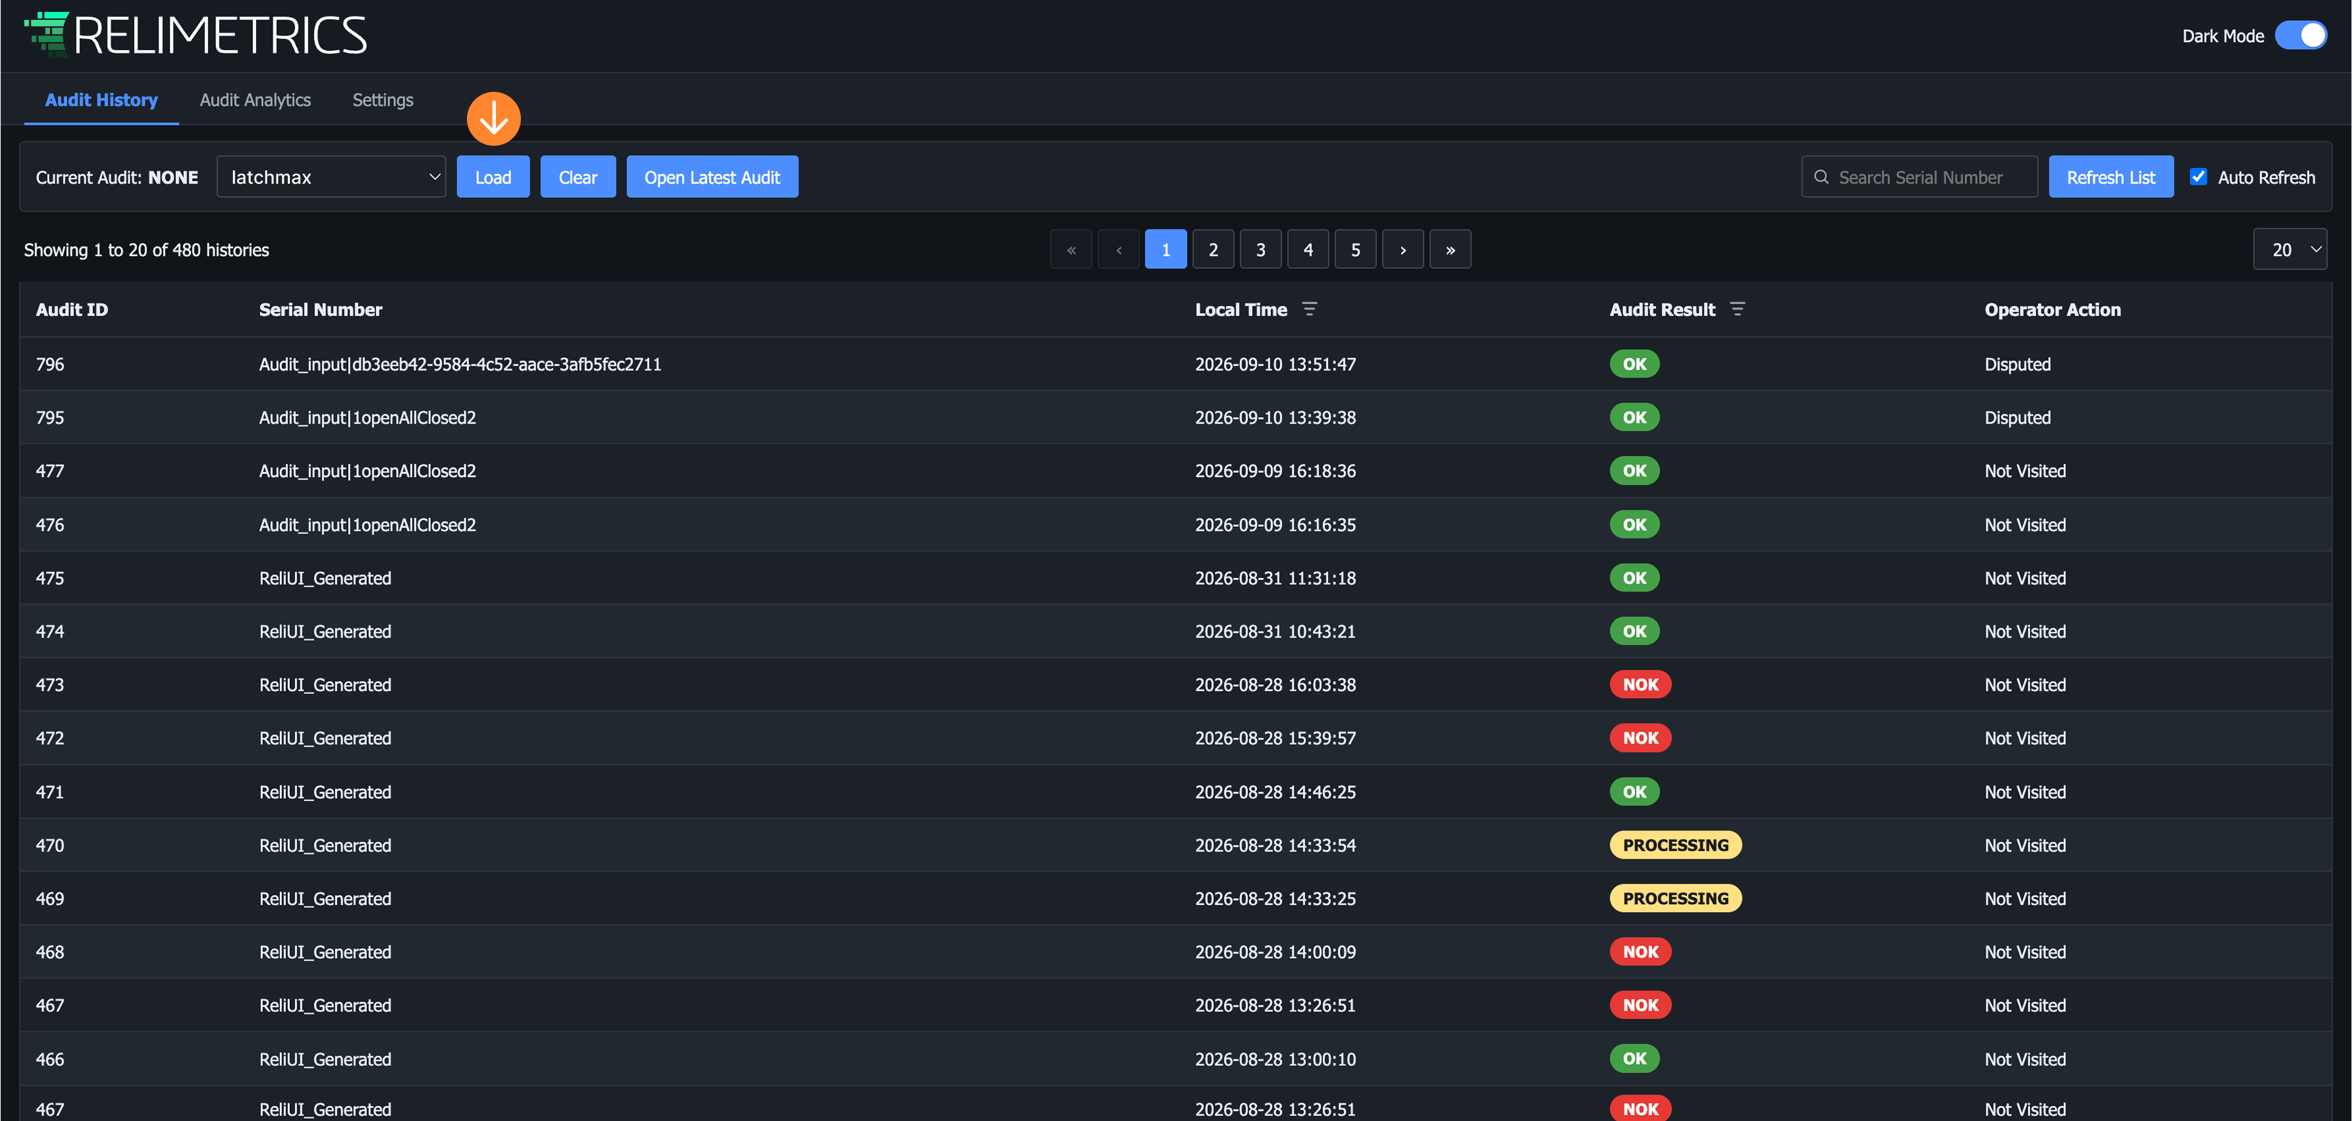
Task: Select page 2 in pagination
Action: 1213,249
